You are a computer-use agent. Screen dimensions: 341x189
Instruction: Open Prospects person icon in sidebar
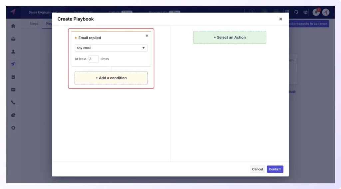(x=13, y=51)
